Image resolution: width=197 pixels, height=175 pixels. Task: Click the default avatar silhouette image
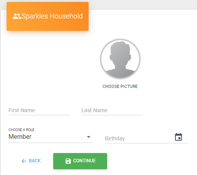click(120, 59)
